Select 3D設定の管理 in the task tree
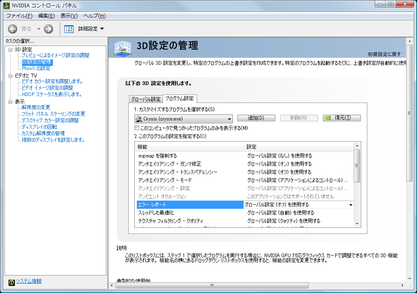This screenshot has height=293, width=417. click(37, 62)
